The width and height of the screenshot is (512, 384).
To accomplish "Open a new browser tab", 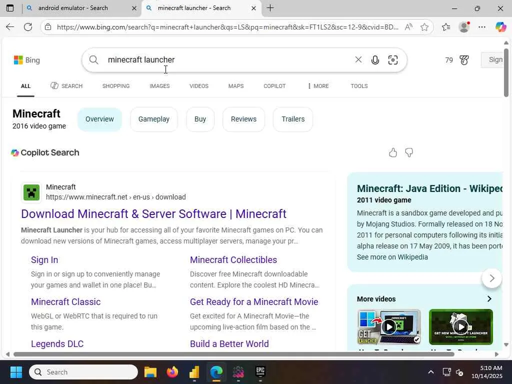I will click(x=270, y=8).
